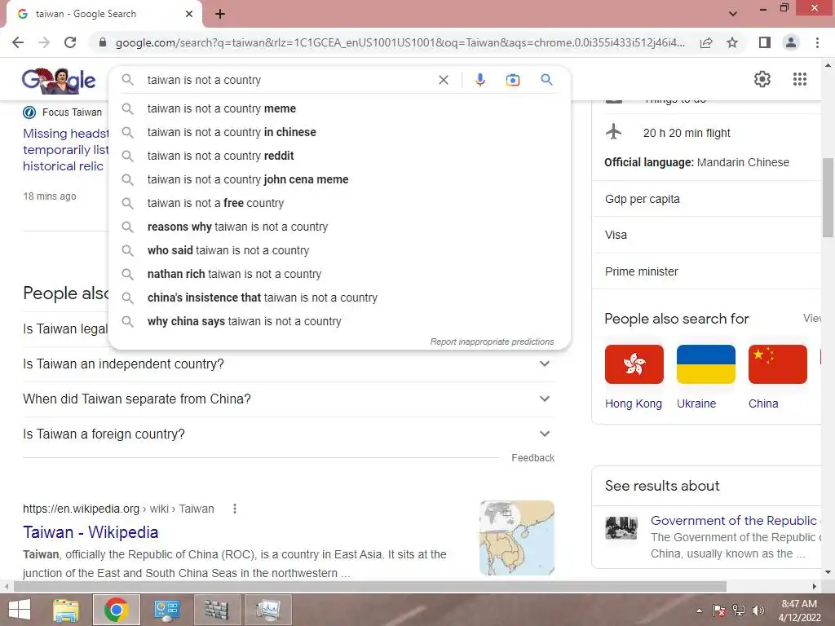
Task: Click the volume speaker tray icon
Action: (758, 611)
